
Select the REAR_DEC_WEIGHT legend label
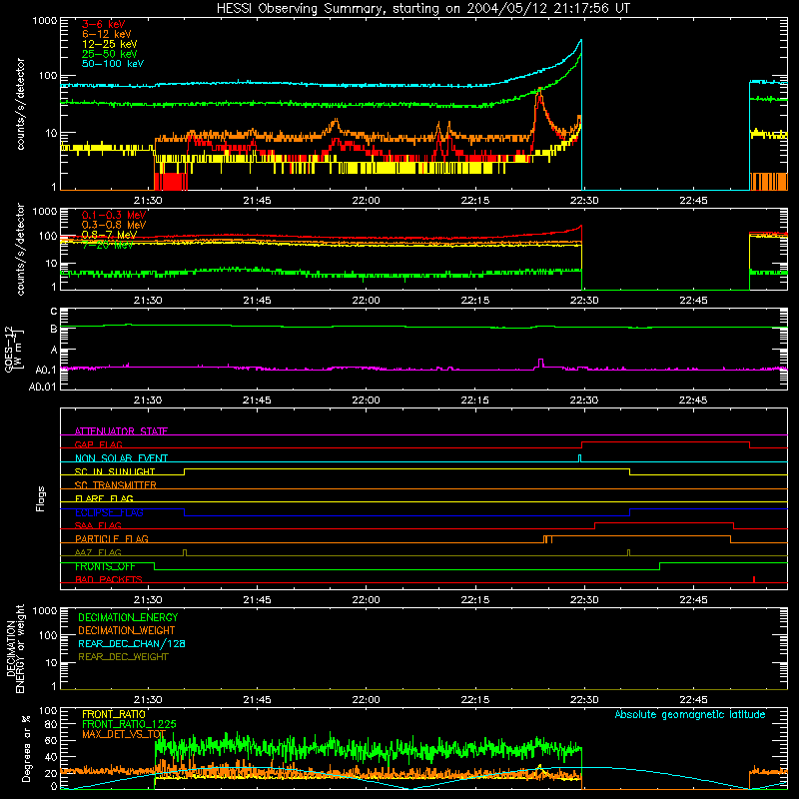123,657
